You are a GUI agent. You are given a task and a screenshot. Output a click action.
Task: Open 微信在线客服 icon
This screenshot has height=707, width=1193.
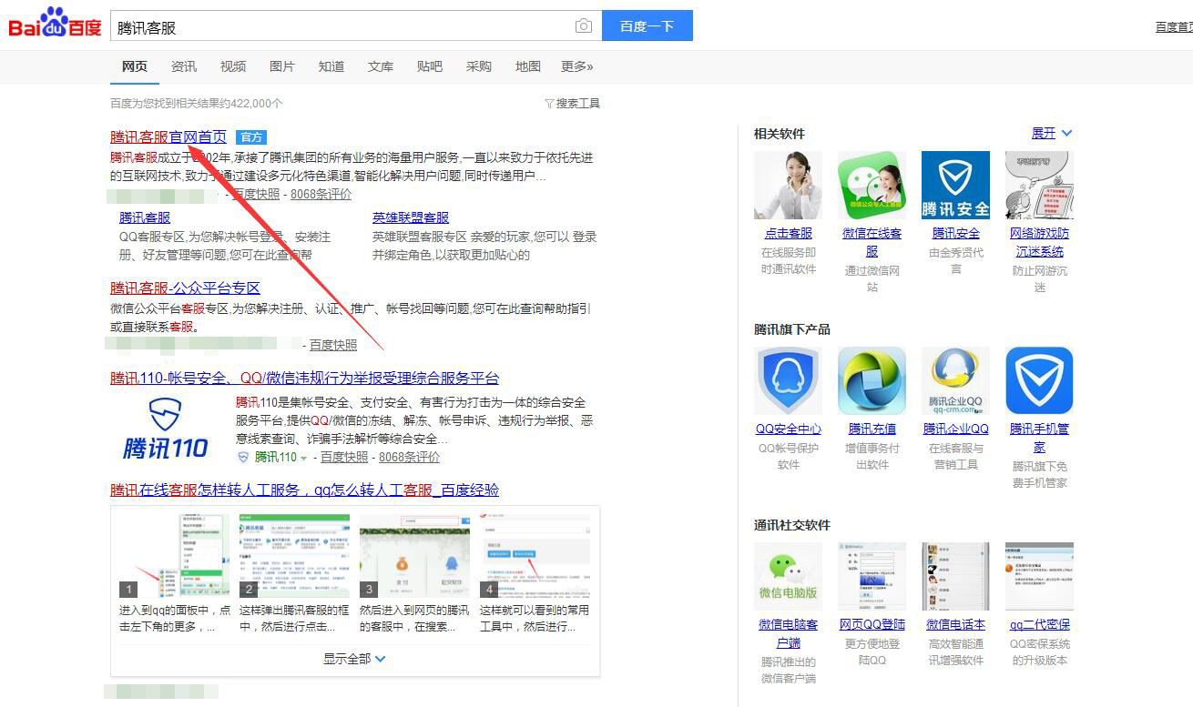[x=872, y=185]
